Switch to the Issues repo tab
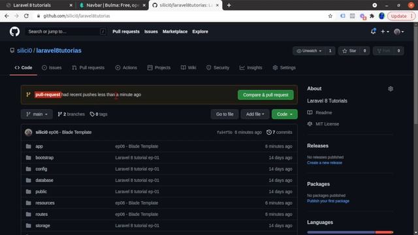This screenshot has height=235, width=418. [x=52, y=68]
